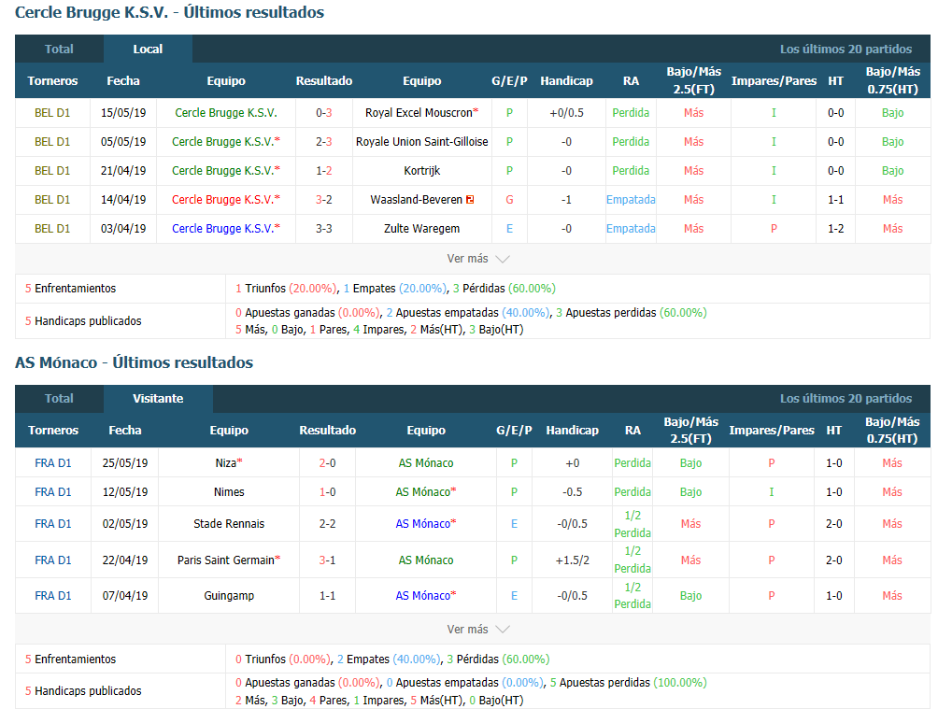The image size is (938, 709).
Task: Switch to Total tab in AS Mónaco table
Action: [x=59, y=399]
